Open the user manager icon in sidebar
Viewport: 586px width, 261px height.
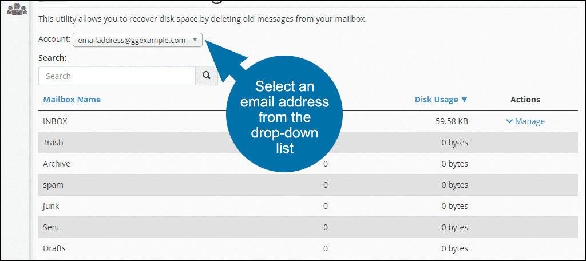pyautogui.click(x=17, y=8)
